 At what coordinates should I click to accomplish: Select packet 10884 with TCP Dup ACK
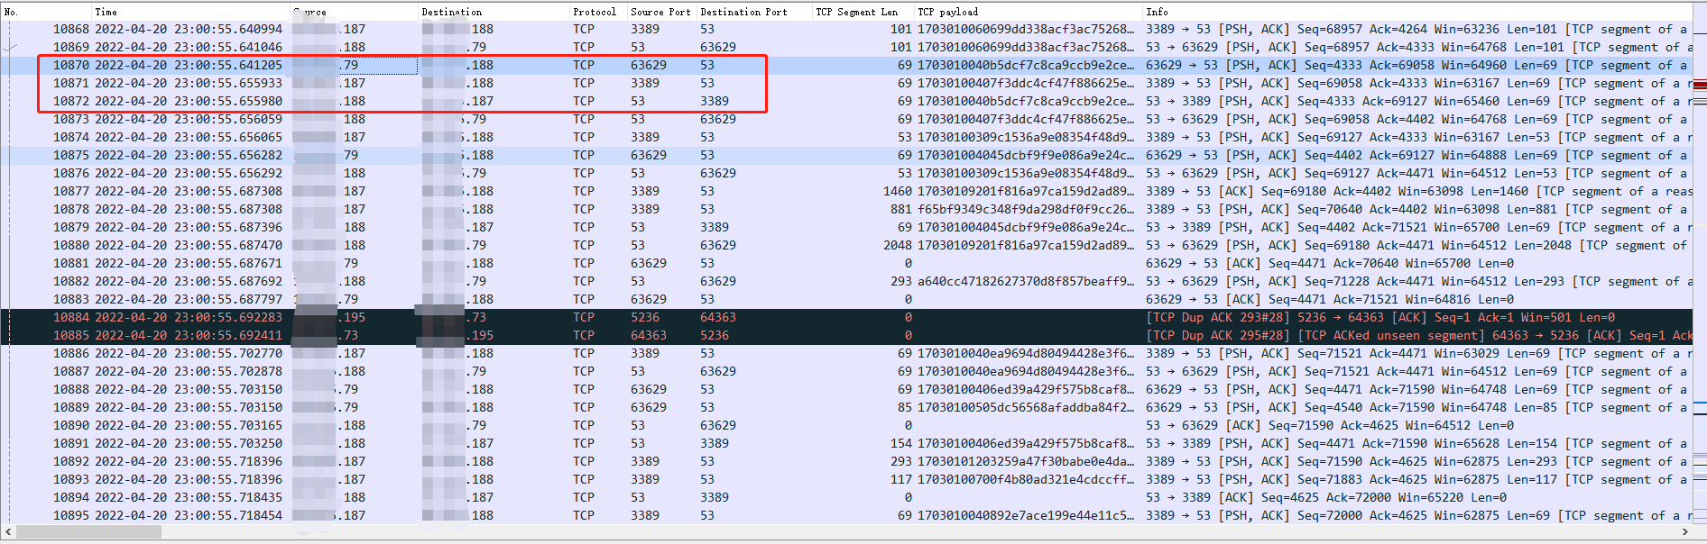click(71, 317)
